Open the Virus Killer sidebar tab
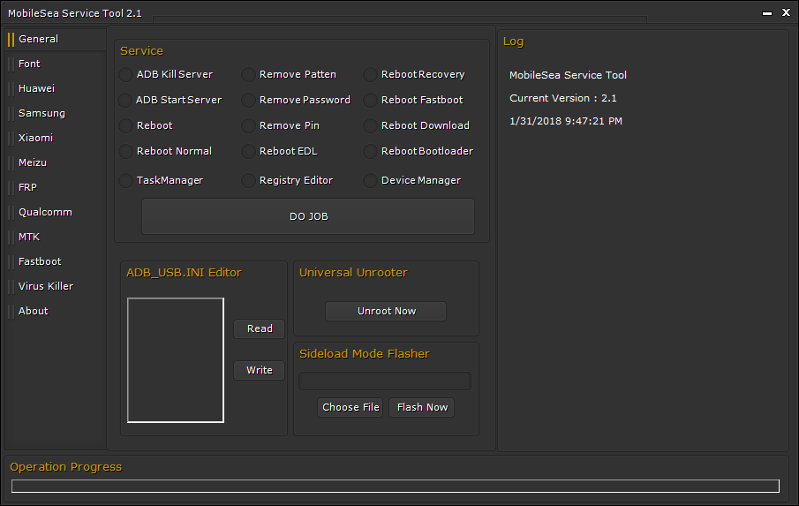This screenshot has width=799, height=506. 56,286
